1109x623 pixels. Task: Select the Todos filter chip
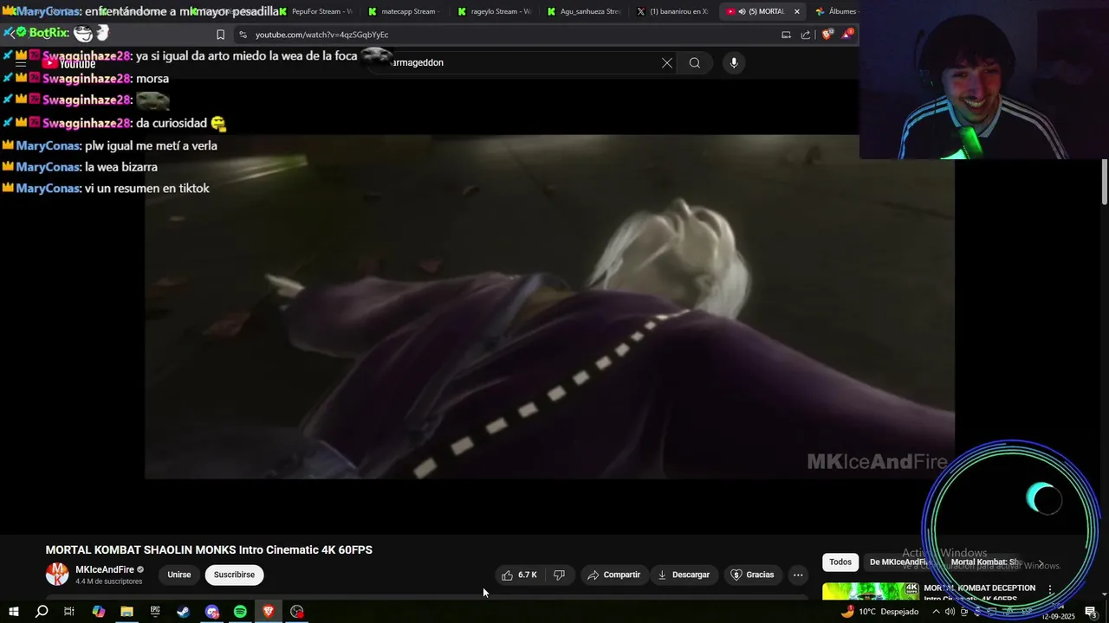pyautogui.click(x=840, y=562)
